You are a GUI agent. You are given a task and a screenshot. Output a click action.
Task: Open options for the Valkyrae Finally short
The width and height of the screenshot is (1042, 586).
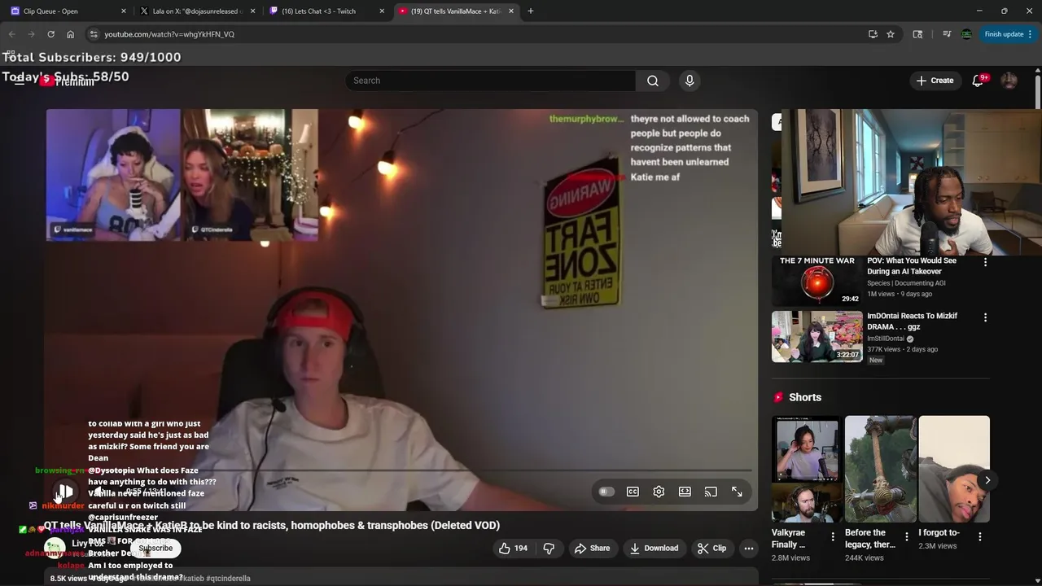click(x=833, y=537)
